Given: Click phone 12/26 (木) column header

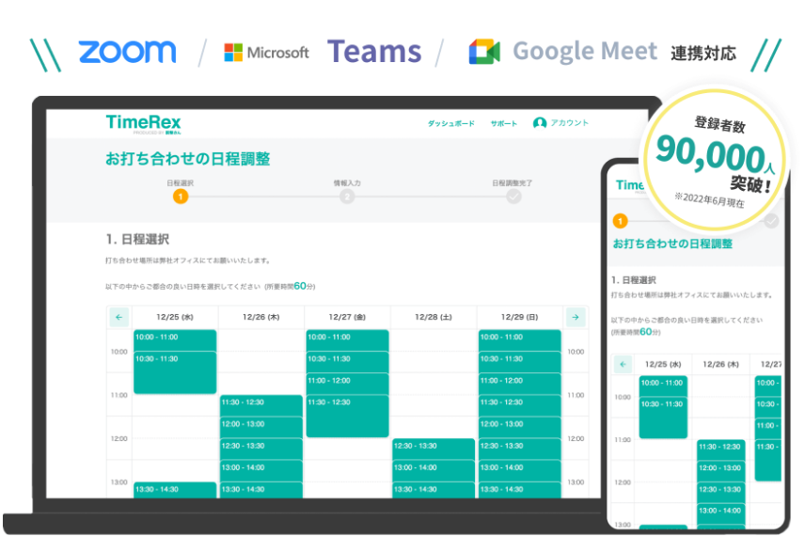Looking at the screenshot, I should click(x=720, y=365).
